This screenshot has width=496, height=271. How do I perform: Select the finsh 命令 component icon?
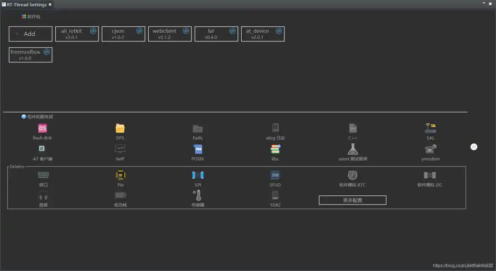(x=43, y=129)
